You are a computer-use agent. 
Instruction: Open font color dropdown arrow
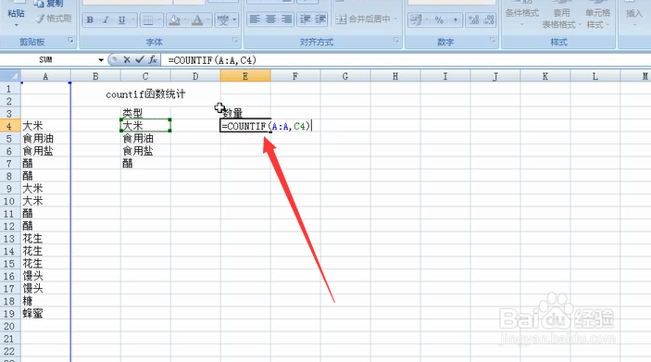click(208, 19)
